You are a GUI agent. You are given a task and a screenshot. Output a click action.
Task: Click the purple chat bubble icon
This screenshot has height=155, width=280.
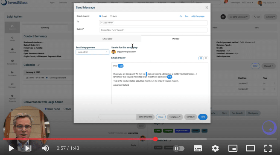coord(269,128)
